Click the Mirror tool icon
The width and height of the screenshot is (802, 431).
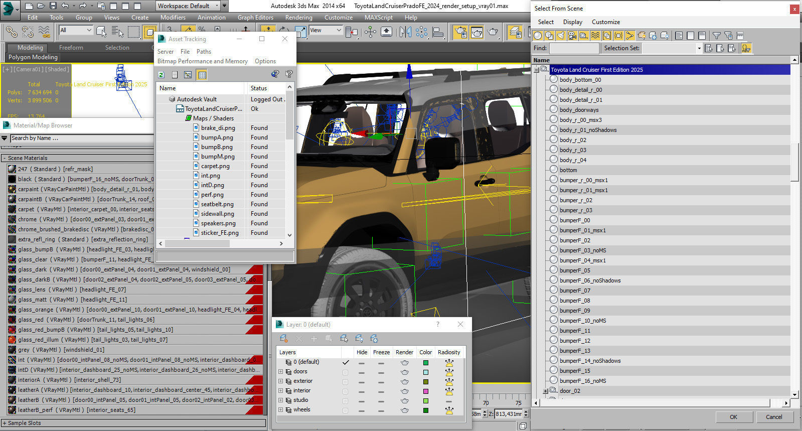coord(405,32)
